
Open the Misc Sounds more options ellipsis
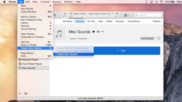[102, 32]
